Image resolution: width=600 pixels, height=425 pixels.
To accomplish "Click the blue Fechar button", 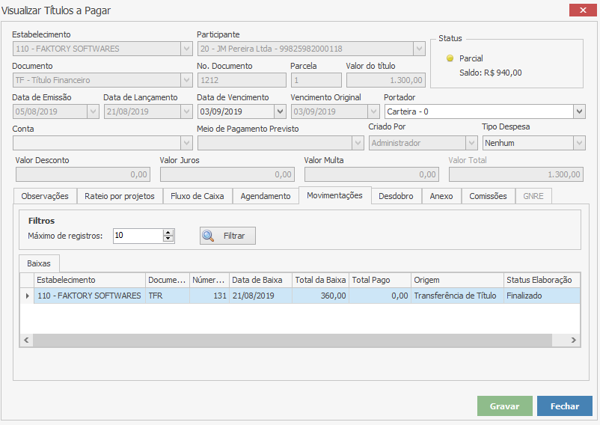I will (564, 406).
